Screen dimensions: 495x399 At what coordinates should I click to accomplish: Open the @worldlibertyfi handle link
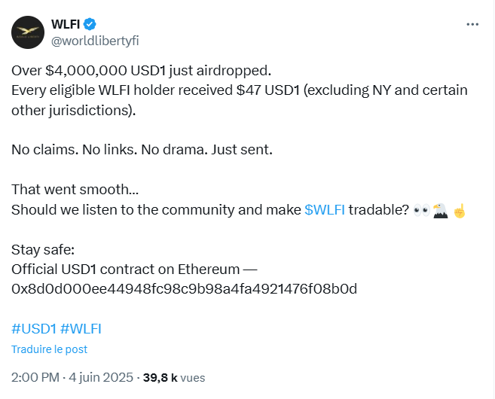coord(95,41)
